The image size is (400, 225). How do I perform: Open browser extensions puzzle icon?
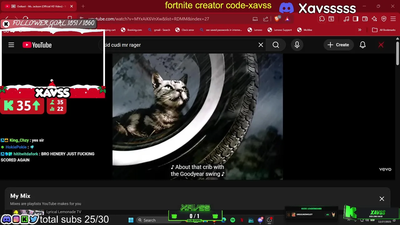322,19
